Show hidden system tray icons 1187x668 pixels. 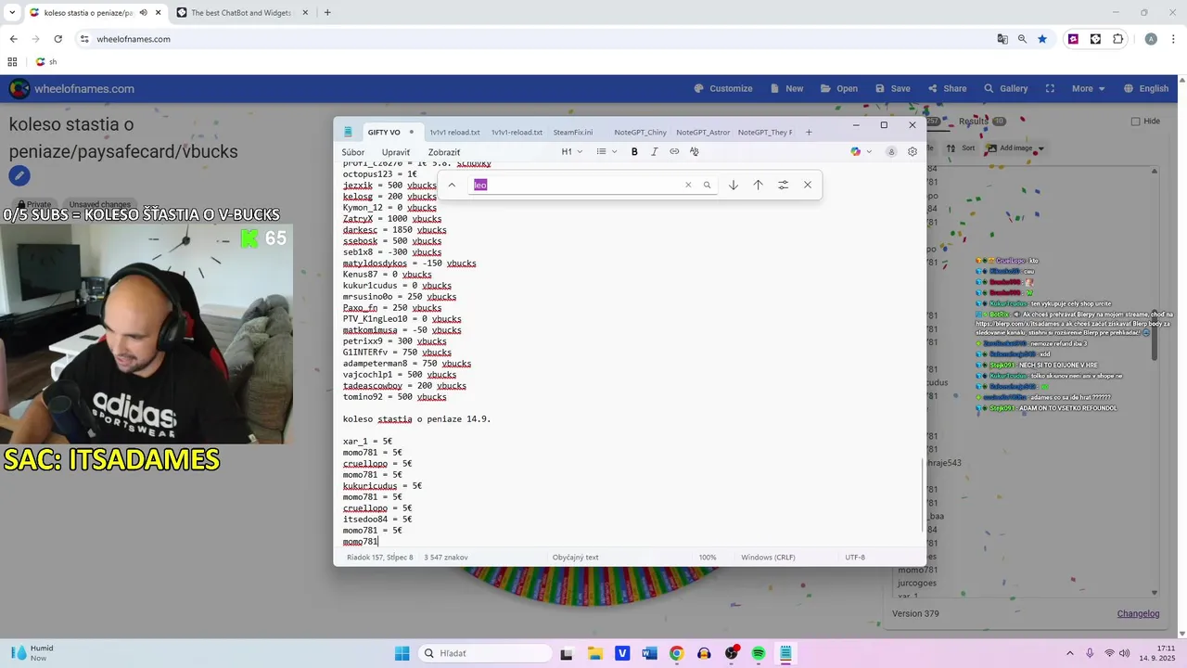(1069, 653)
